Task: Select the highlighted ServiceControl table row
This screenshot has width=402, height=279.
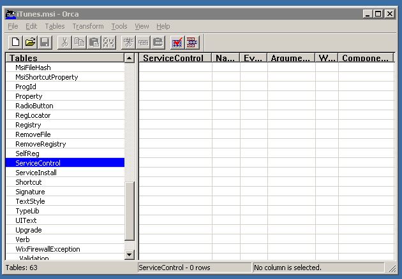Action: click(65, 163)
